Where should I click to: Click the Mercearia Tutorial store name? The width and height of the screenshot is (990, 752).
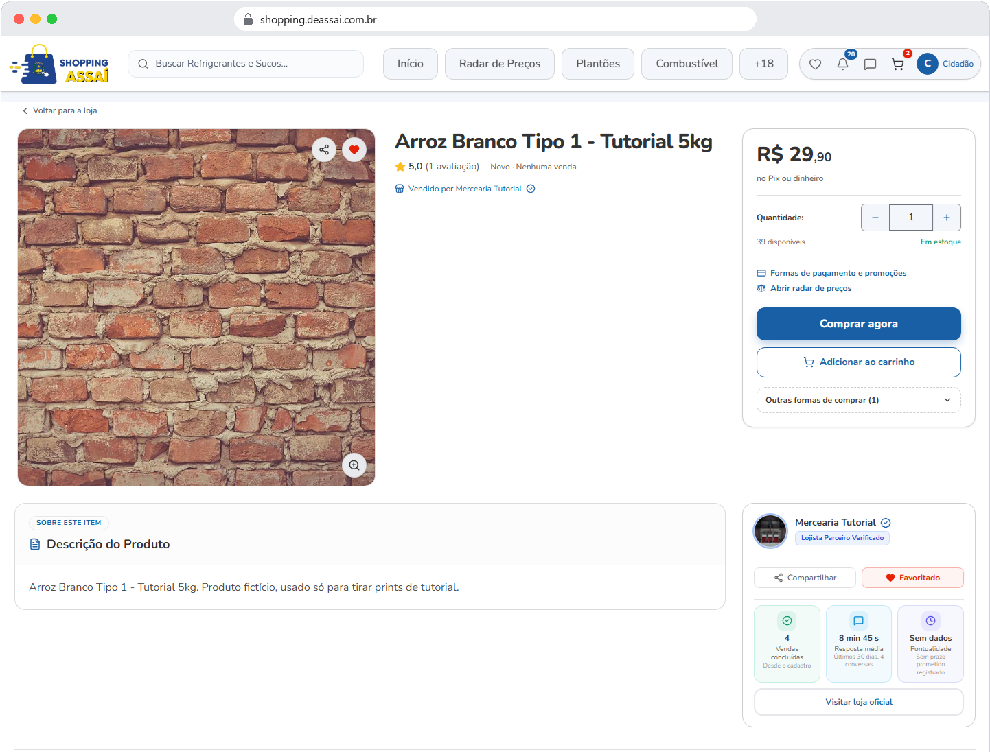835,522
